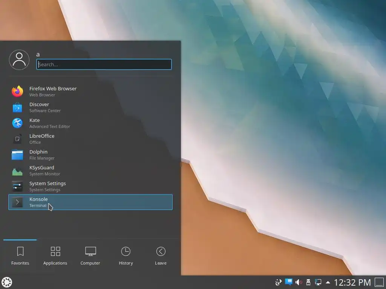
Task: Switch to the Computer tab
Action: point(90,256)
